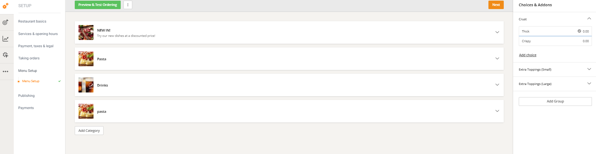
Task: Click the Drinks category thumbnail image
Action: pyautogui.click(x=86, y=85)
